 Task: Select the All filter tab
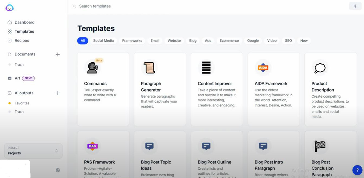click(83, 41)
